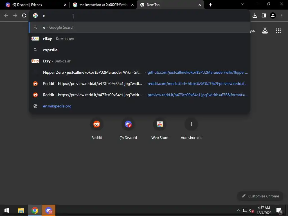
Task: Click the Chrome taskbar icon
Action: 35,210
